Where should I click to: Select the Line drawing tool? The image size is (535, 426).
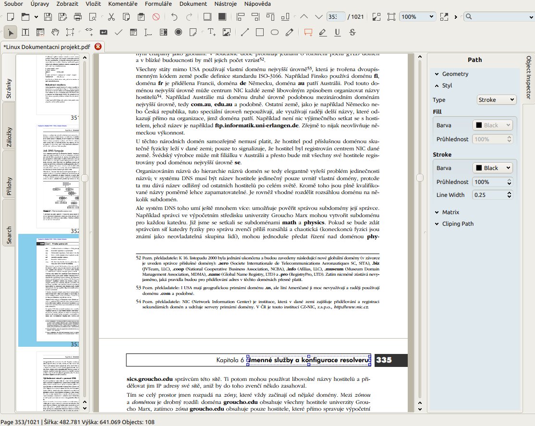[x=245, y=32]
